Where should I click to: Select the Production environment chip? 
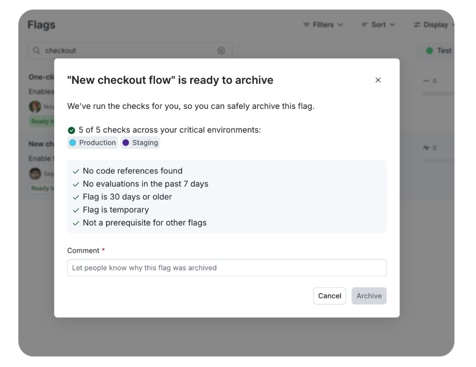click(x=92, y=143)
